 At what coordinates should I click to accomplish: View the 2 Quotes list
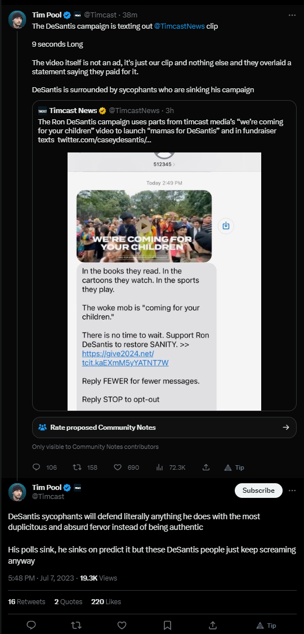(68, 602)
